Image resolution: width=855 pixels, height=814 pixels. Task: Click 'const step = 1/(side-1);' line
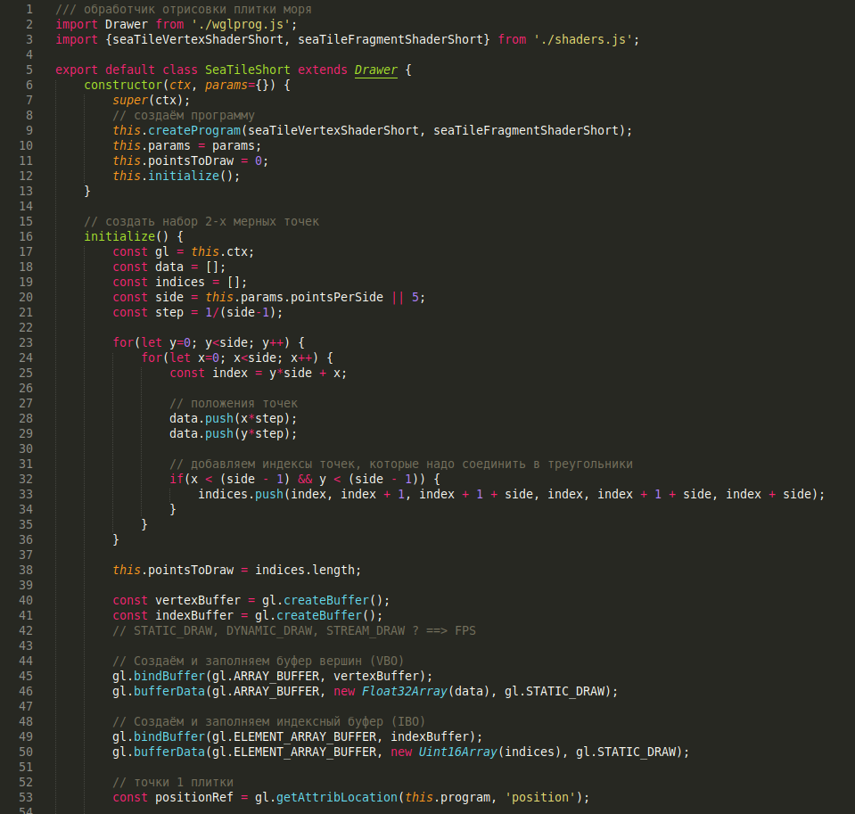[198, 312]
